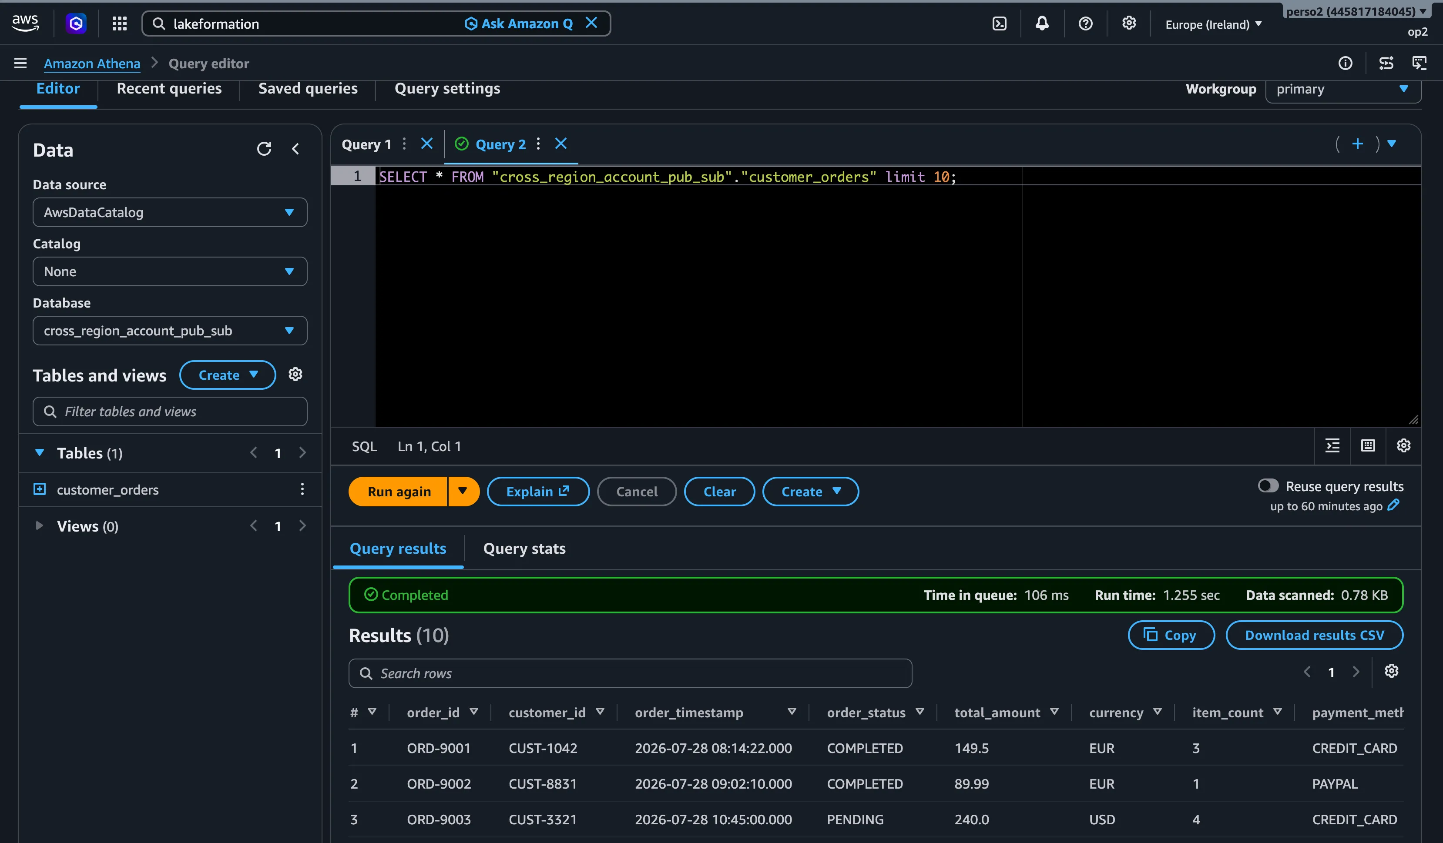Open the notifications bell
The height and width of the screenshot is (843, 1443).
[x=1042, y=23]
